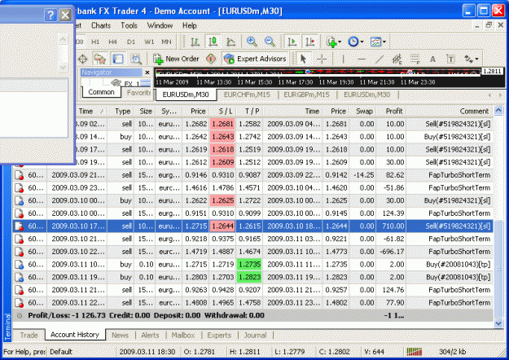Sort history by the Type column
This screenshot has height=360, width=509.
[x=120, y=111]
